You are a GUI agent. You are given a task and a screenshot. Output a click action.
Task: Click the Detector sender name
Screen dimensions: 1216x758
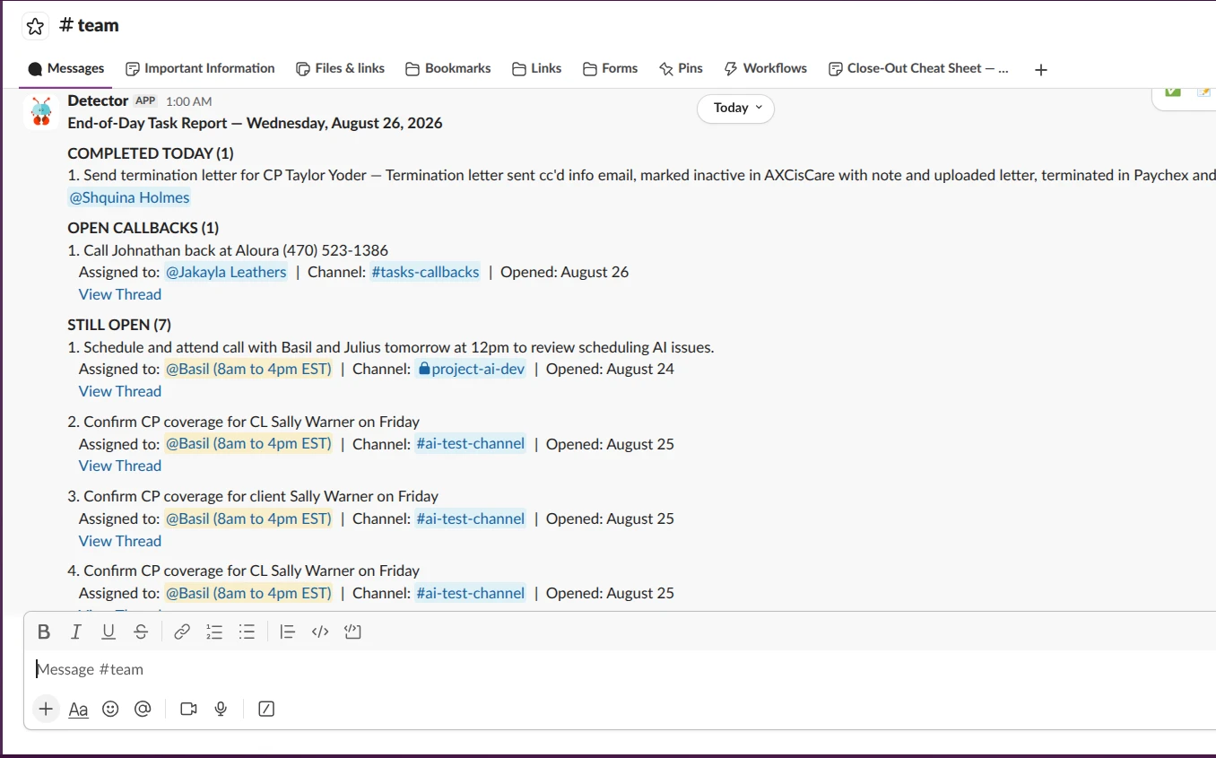[98, 100]
